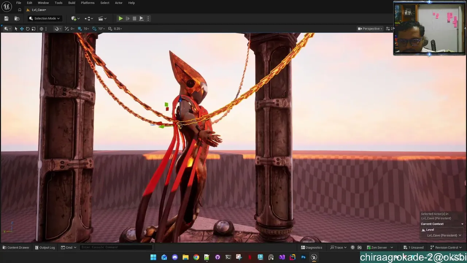Toggle the world/local coordinate space globe

(41, 28)
